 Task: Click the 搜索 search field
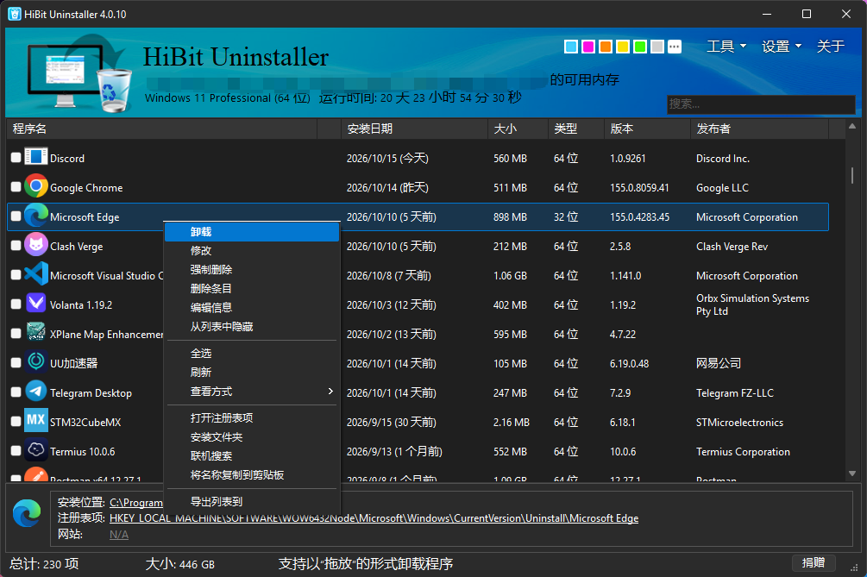(x=761, y=103)
